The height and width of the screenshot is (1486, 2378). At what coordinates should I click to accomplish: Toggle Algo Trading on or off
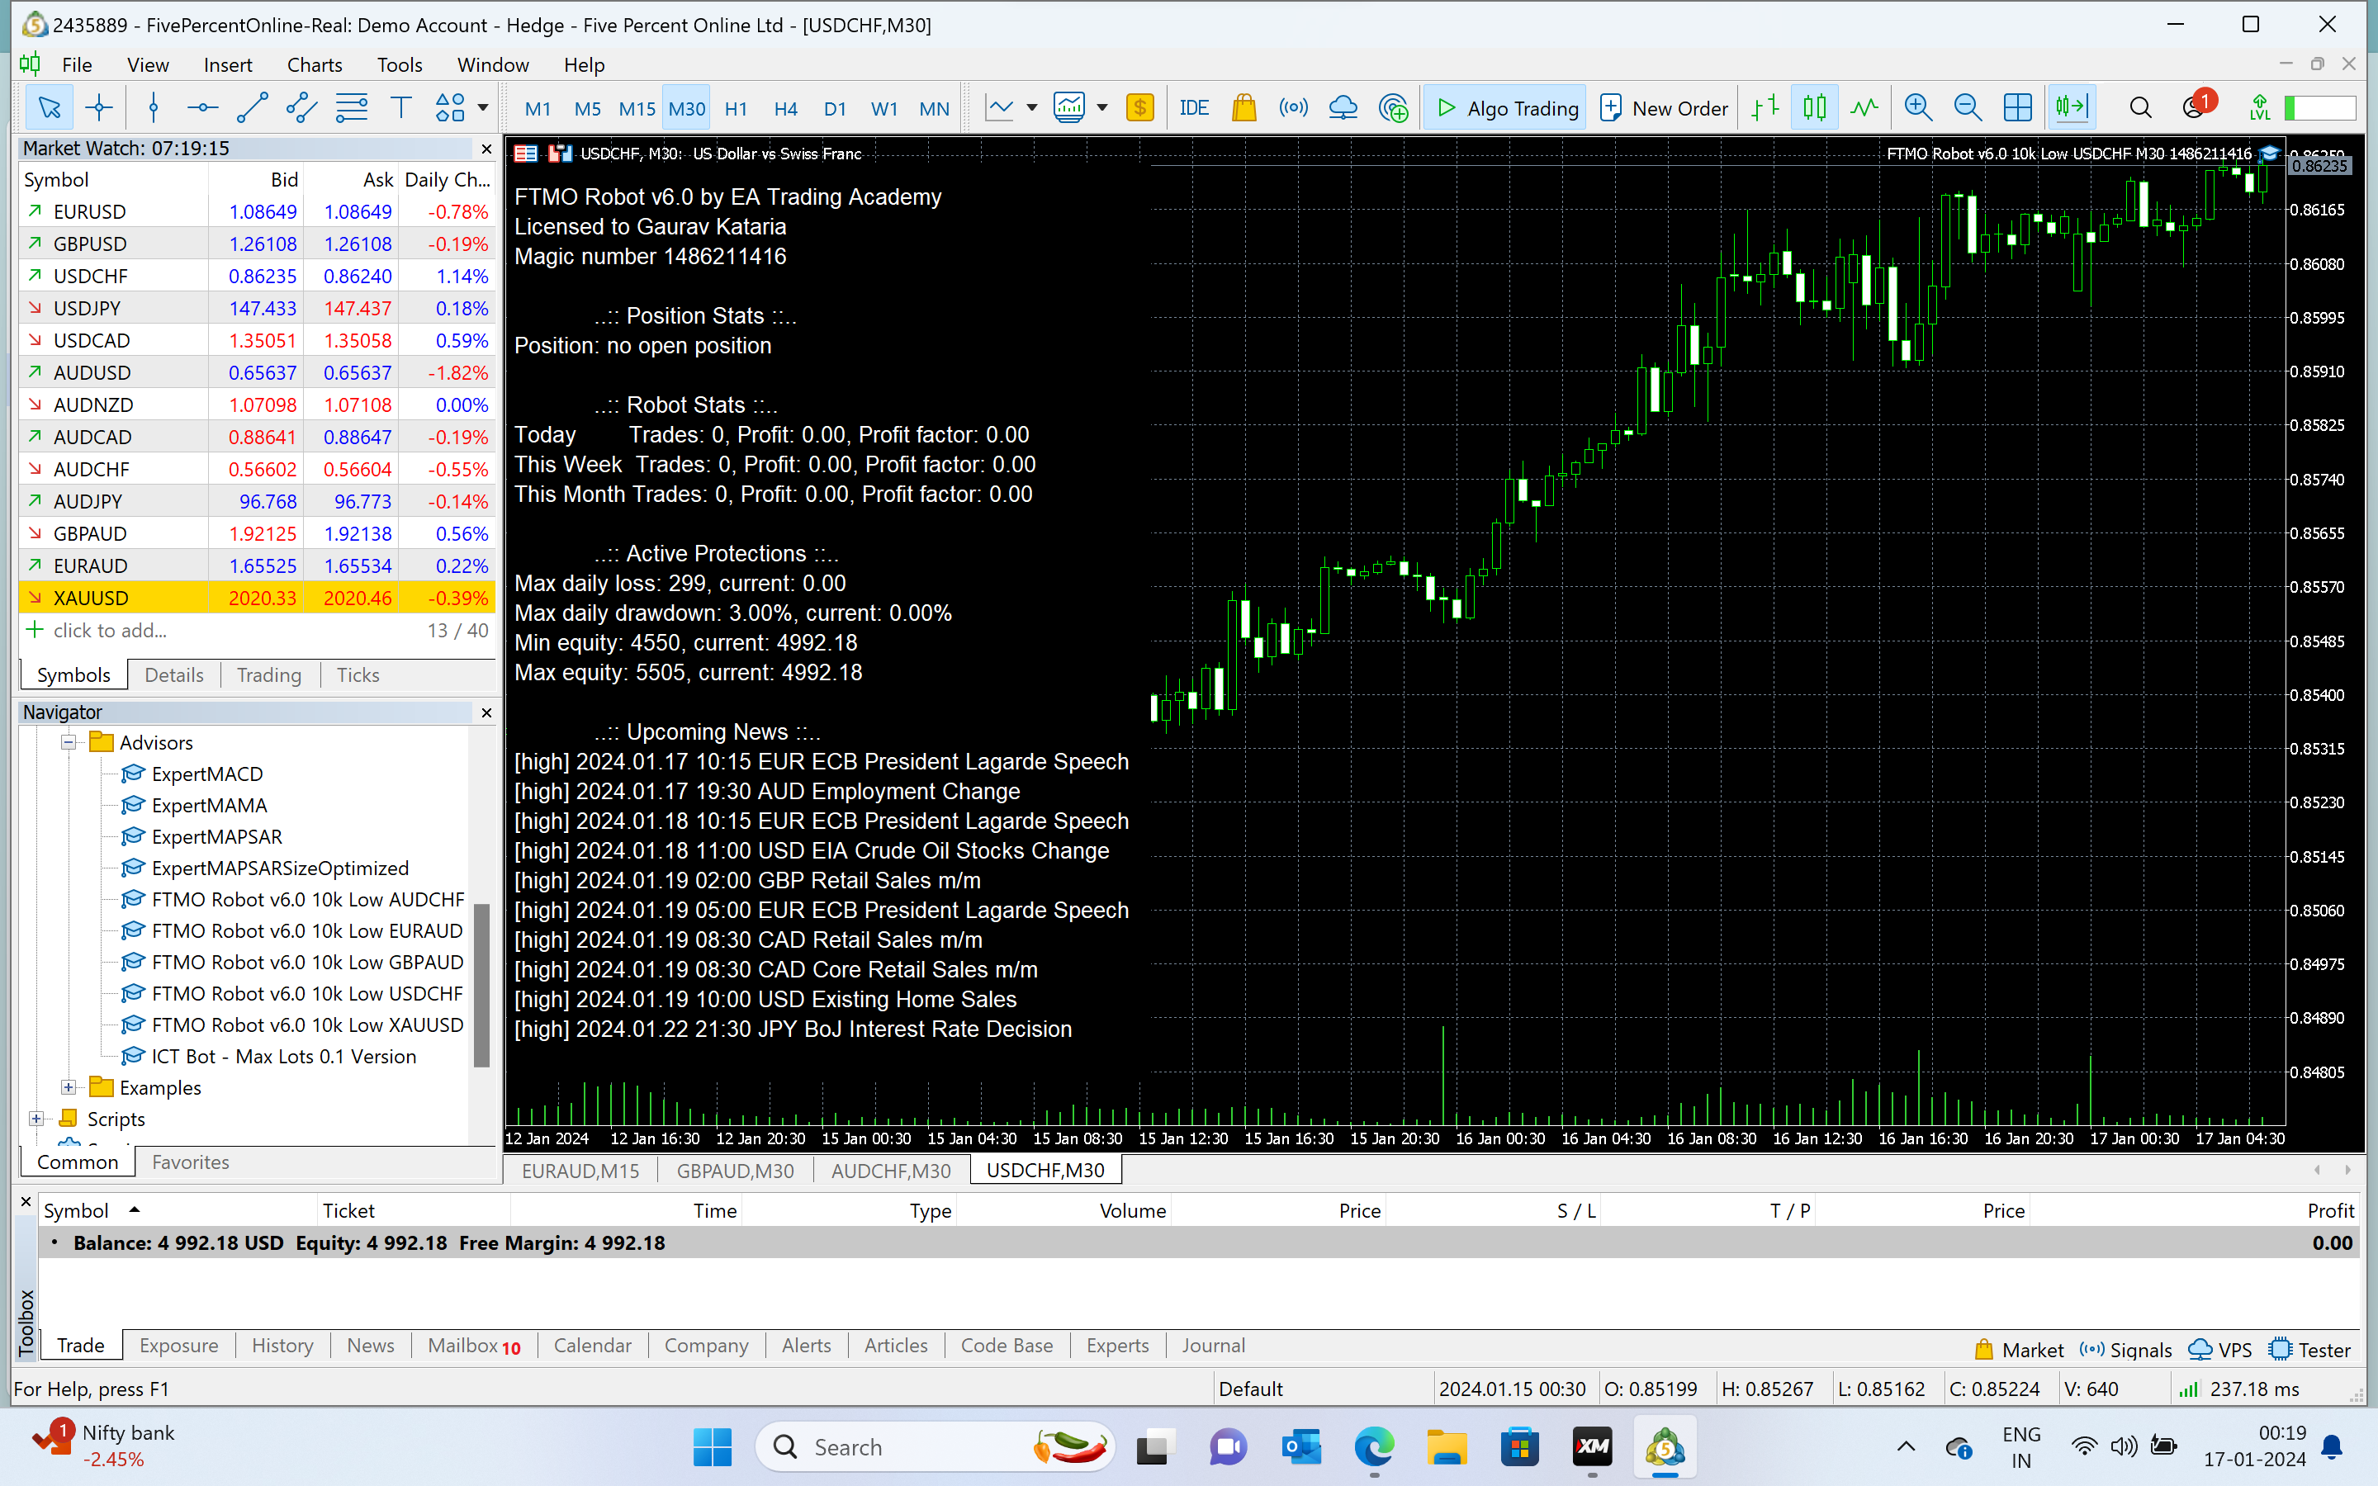click(1505, 108)
